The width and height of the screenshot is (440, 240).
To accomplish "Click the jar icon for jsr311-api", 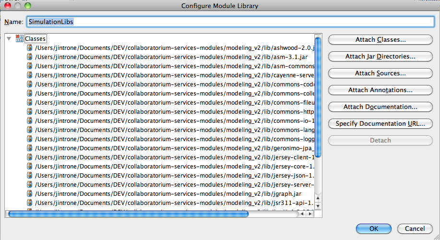I will click(29, 203).
